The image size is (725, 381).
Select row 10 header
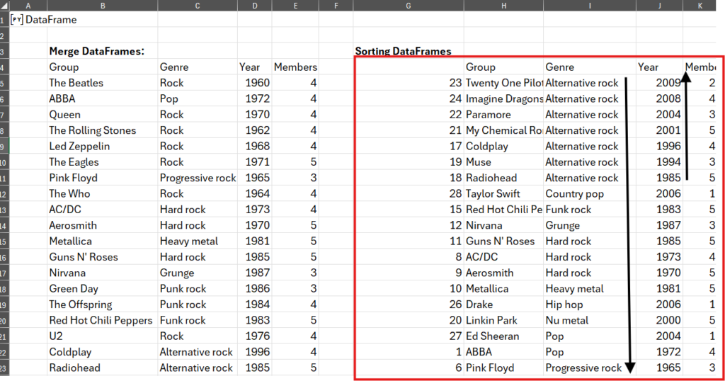click(x=5, y=162)
